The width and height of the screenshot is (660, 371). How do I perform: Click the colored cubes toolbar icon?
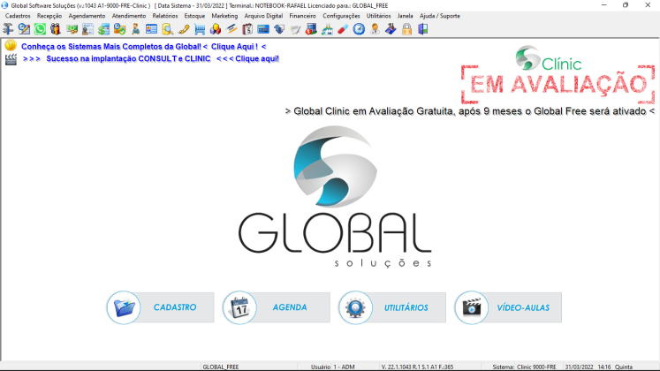(215, 29)
